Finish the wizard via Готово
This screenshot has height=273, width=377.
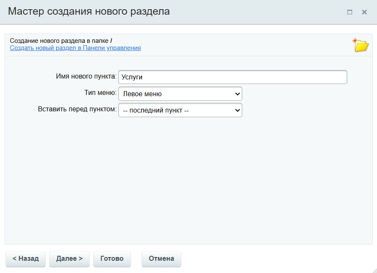pos(112,259)
